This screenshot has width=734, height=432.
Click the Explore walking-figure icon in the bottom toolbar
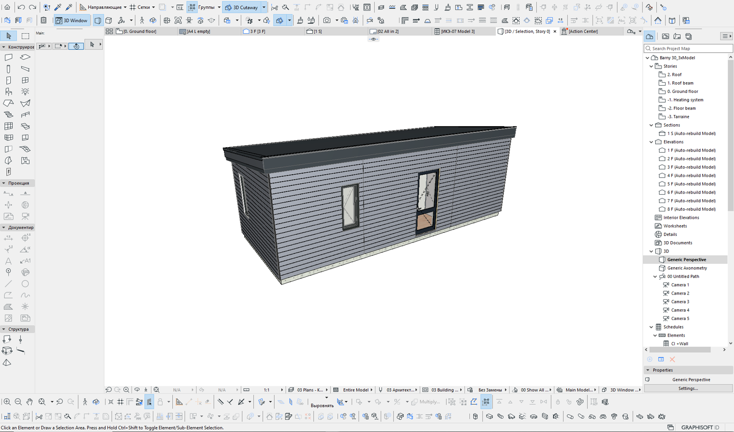[85, 402]
